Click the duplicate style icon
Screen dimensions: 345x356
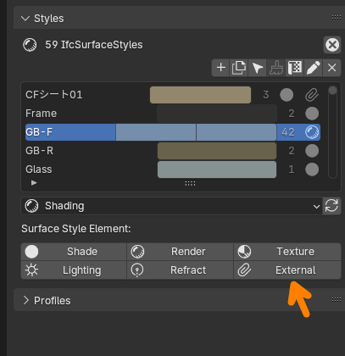[239, 68]
